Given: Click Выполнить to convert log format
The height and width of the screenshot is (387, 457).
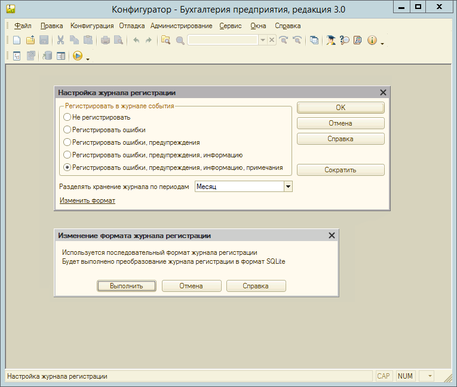Looking at the screenshot, I should (127, 286).
